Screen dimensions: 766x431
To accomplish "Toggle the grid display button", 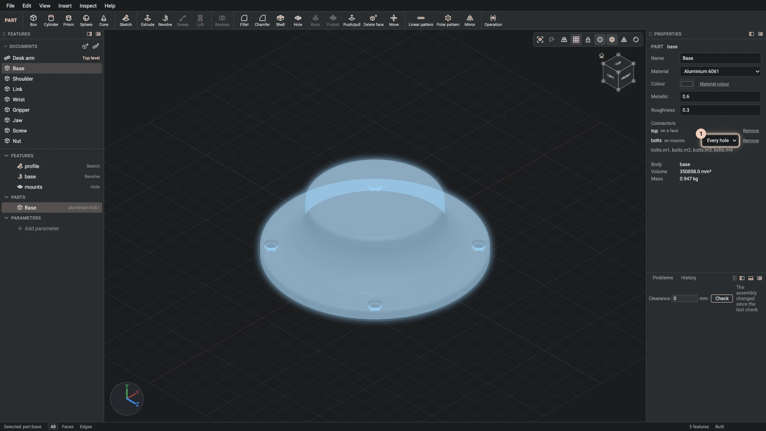I will [576, 40].
